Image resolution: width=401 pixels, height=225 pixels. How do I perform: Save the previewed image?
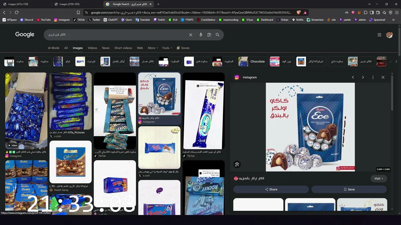(349, 189)
